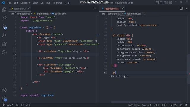Click master branch in status bar
190x107 pixels.
point(8,105)
